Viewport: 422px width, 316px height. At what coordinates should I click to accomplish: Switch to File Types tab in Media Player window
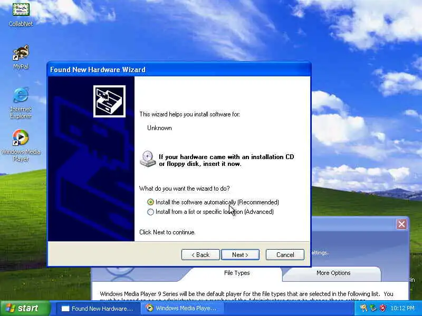click(x=237, y=273)
